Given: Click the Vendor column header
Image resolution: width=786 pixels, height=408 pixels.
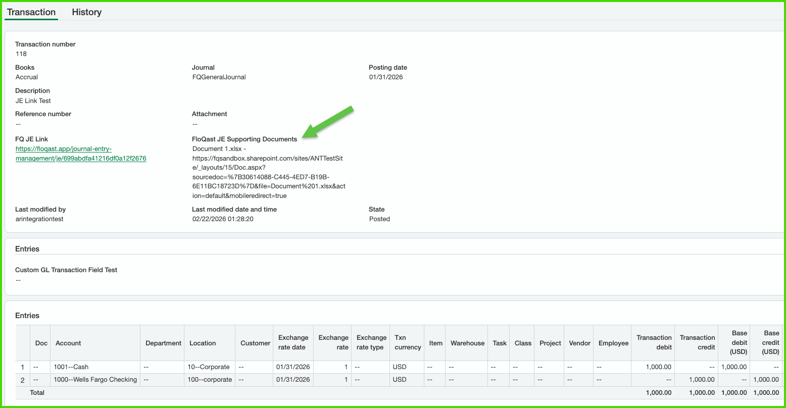Looking at the screenshot, I should (x=579, y=343).
